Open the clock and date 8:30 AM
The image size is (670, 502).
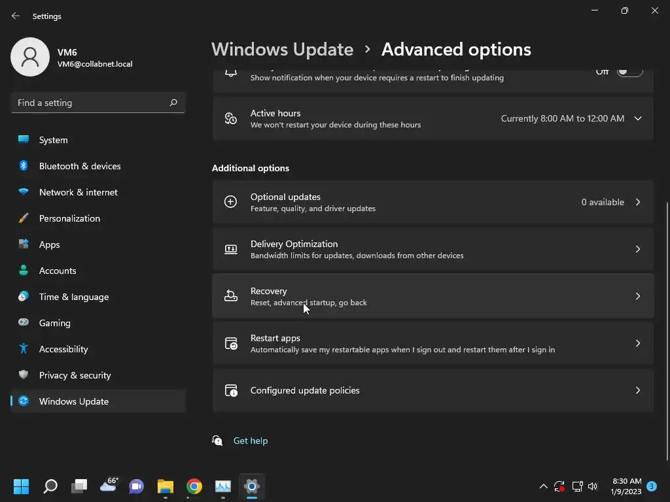[626, 486]
